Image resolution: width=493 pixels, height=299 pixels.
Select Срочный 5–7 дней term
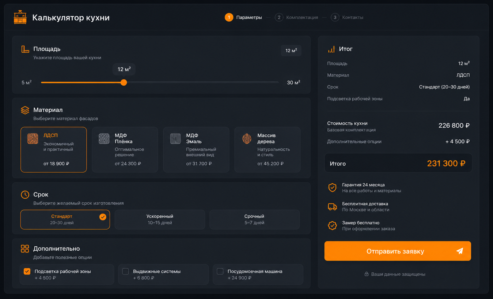[x=255, y=219]
